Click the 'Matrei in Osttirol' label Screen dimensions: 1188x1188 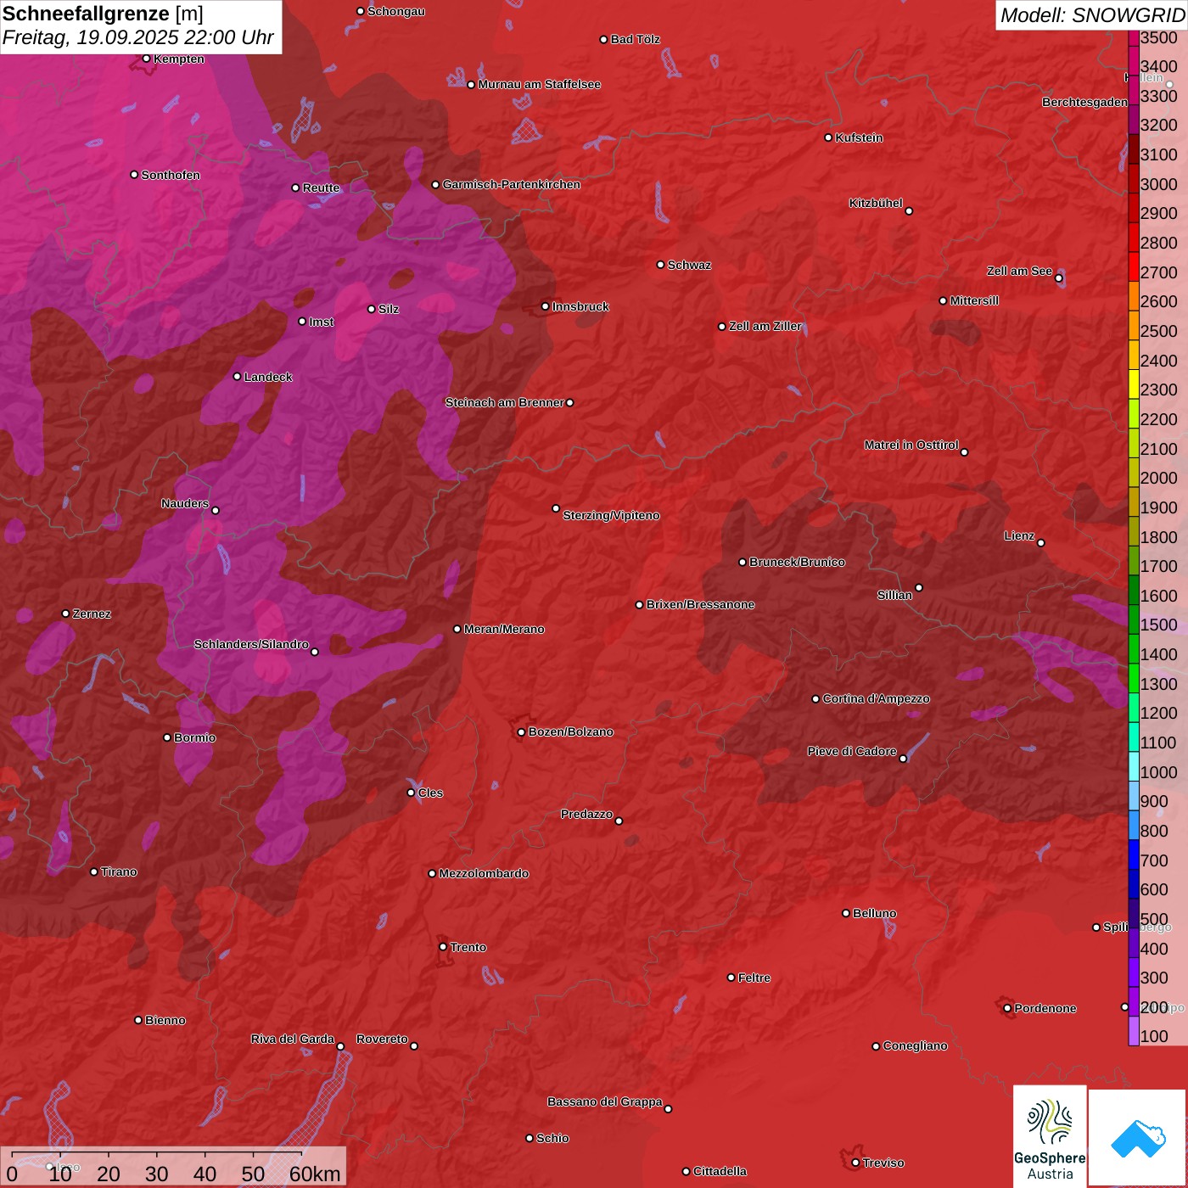coord(911,445)
